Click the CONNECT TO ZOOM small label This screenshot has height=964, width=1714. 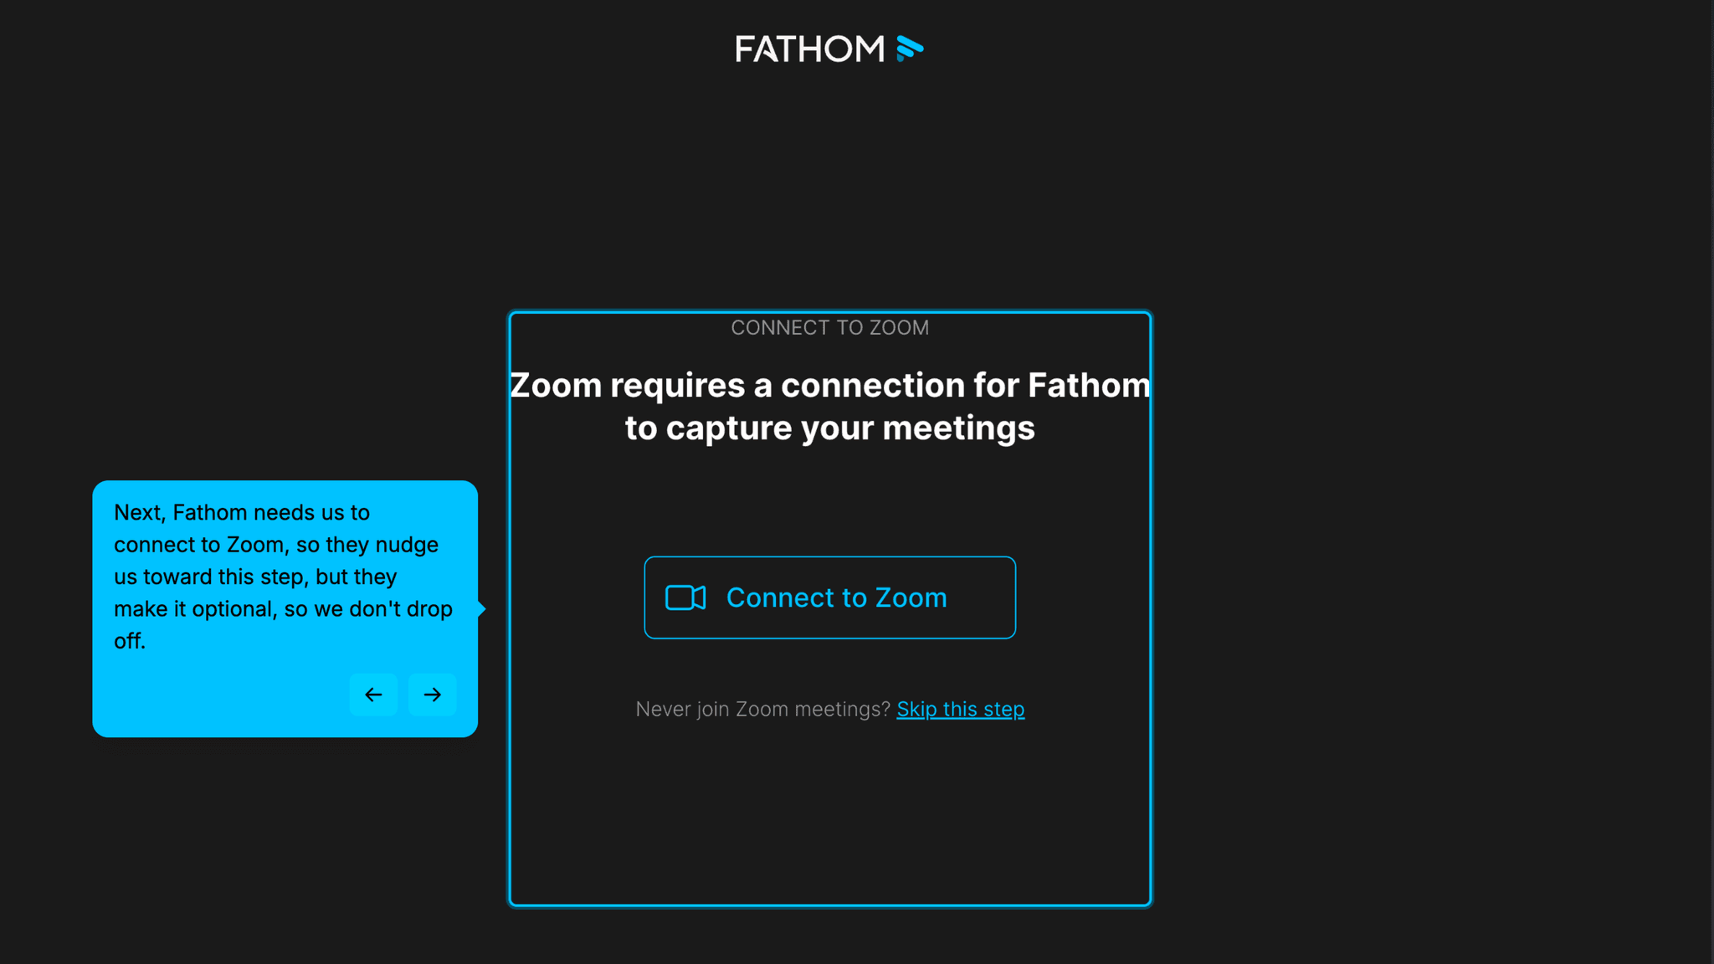(x=829, y=328)
